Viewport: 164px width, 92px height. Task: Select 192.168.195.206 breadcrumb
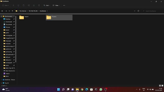coord(33,11)
